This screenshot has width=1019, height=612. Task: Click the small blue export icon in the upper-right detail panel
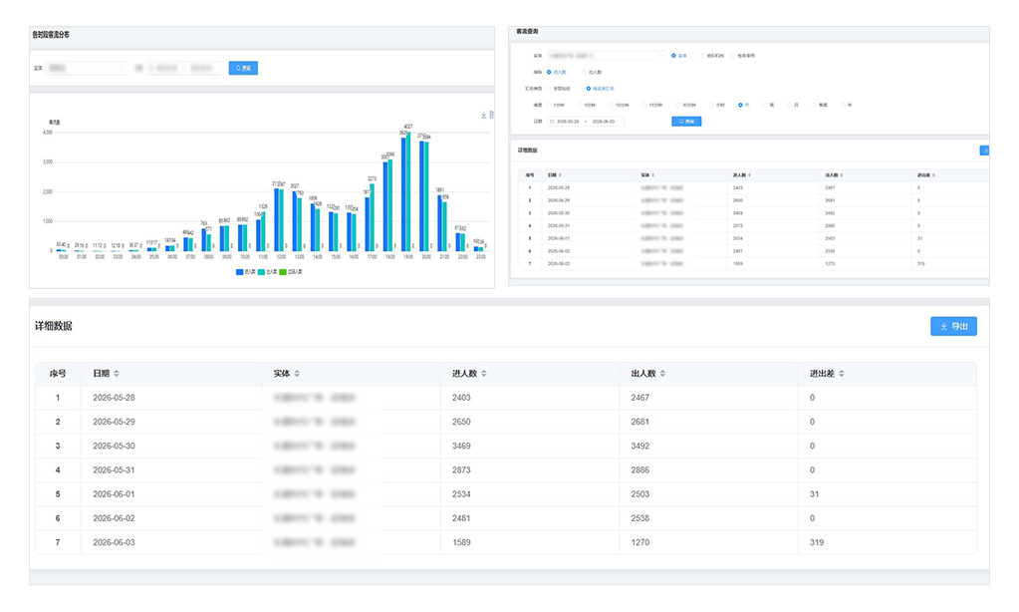coord(984,151)
